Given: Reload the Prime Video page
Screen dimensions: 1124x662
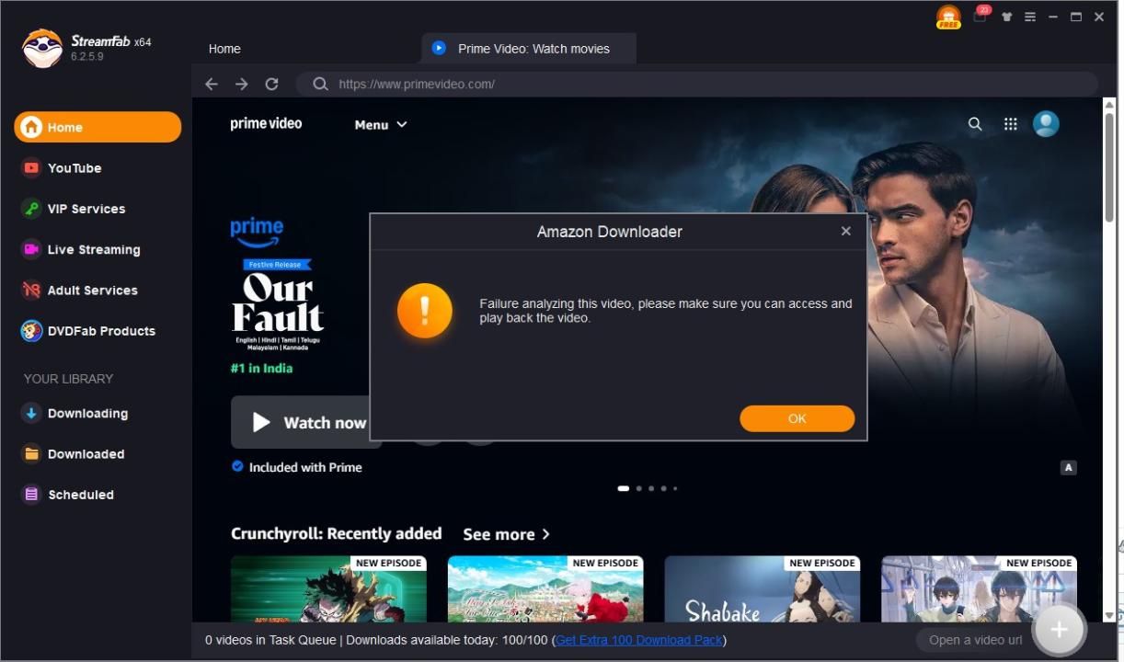Looking at the screenshot, I should (271, 84).
